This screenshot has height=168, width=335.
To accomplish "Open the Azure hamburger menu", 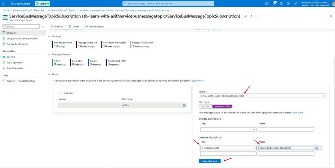I will [4, 3].
